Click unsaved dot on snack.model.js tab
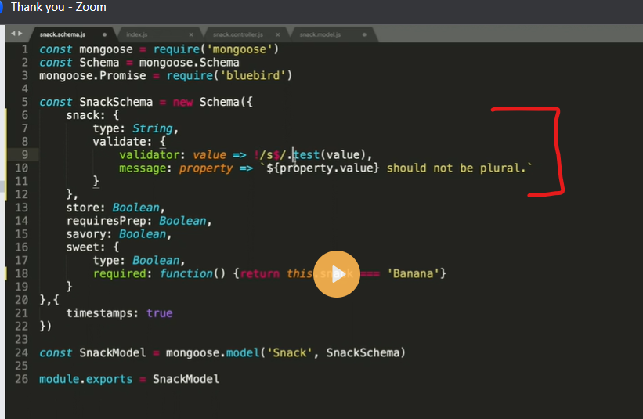This screenshot has width=643, height=419. point(364,35)
